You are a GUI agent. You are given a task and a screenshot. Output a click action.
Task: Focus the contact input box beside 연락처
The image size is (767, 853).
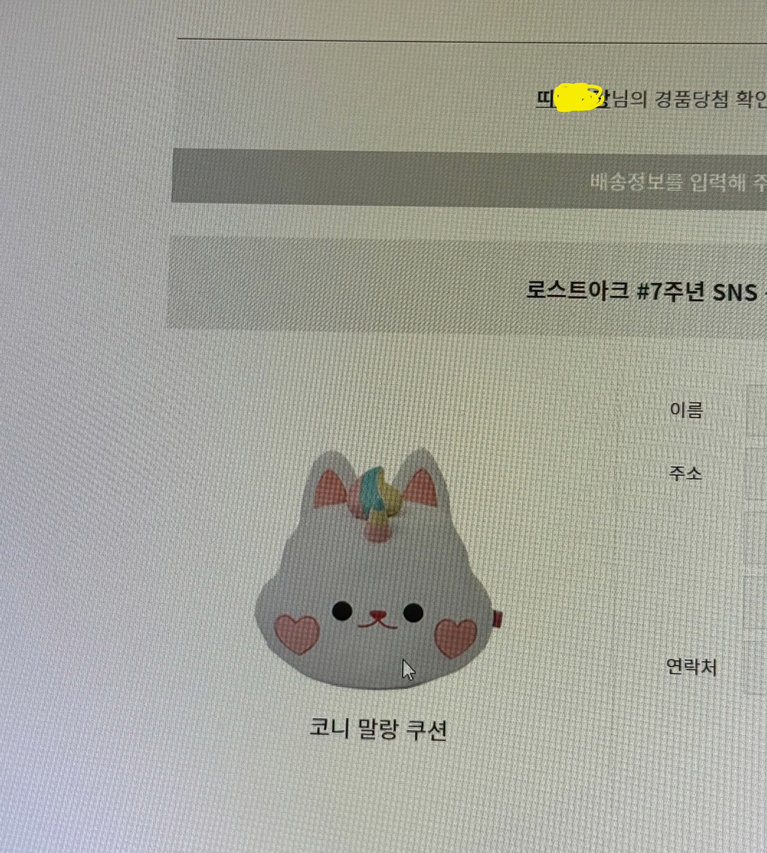pos(756,668)
